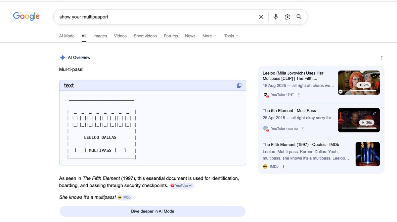Open Leeloo Uses Her Multipass clip link
Viewport: 397px width, 222px height.
coord(293,76)
